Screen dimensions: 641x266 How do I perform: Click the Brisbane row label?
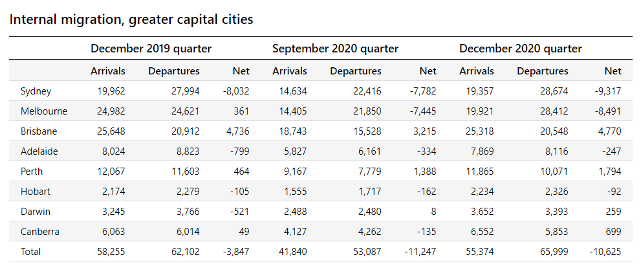point(39,131)
